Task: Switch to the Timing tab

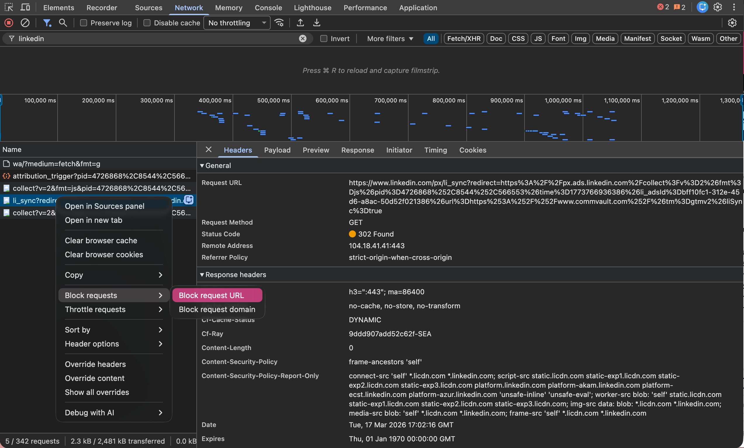Action: [435, 150]
